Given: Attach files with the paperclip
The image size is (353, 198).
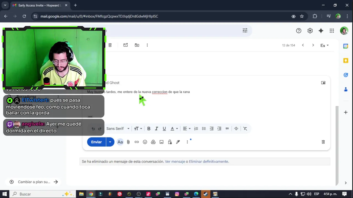Looking at the screenshot, I should (x=128, y=142).
